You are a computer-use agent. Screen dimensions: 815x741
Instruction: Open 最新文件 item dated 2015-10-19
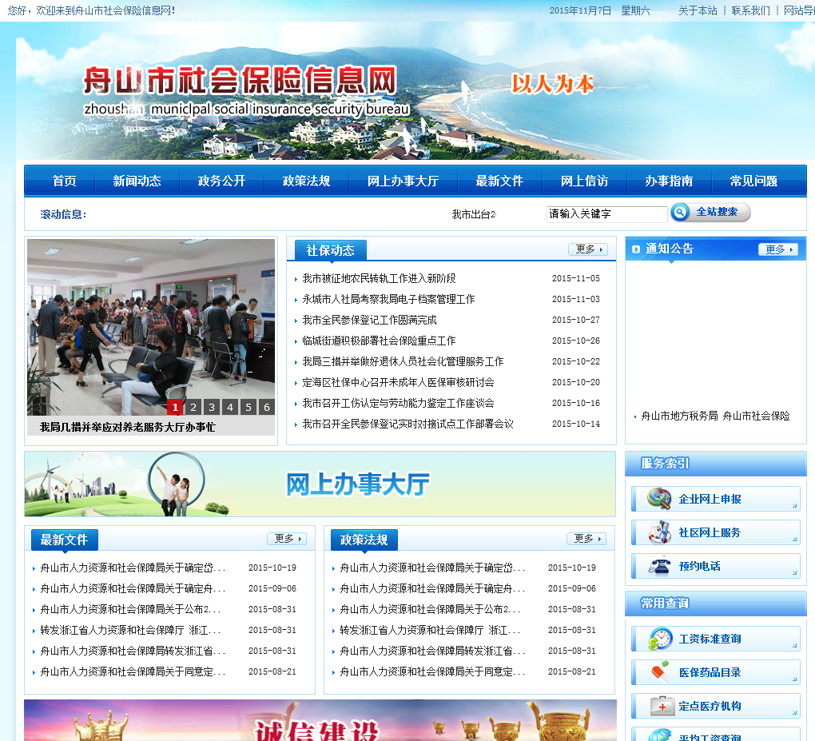coord(133,568)
